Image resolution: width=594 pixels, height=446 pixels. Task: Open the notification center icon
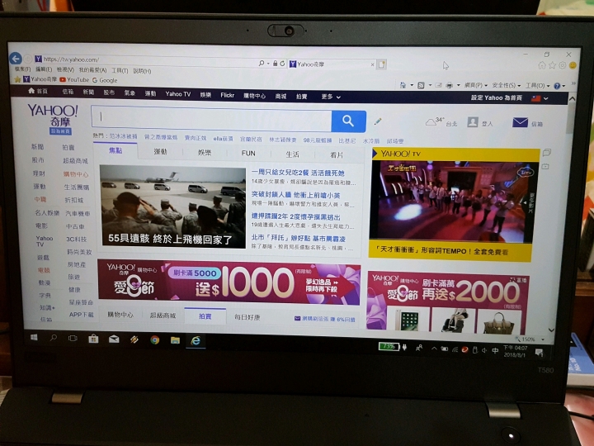pos(539,353)
